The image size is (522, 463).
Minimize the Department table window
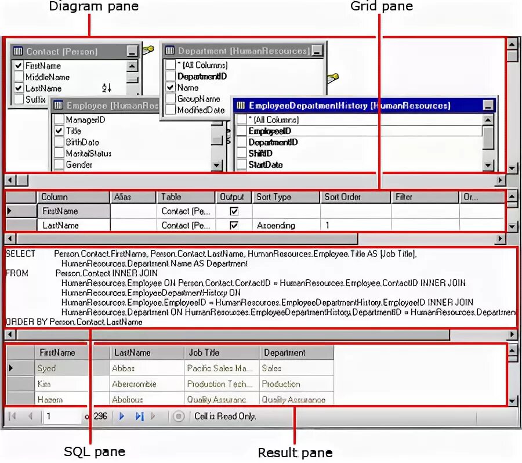pos(317,50)
